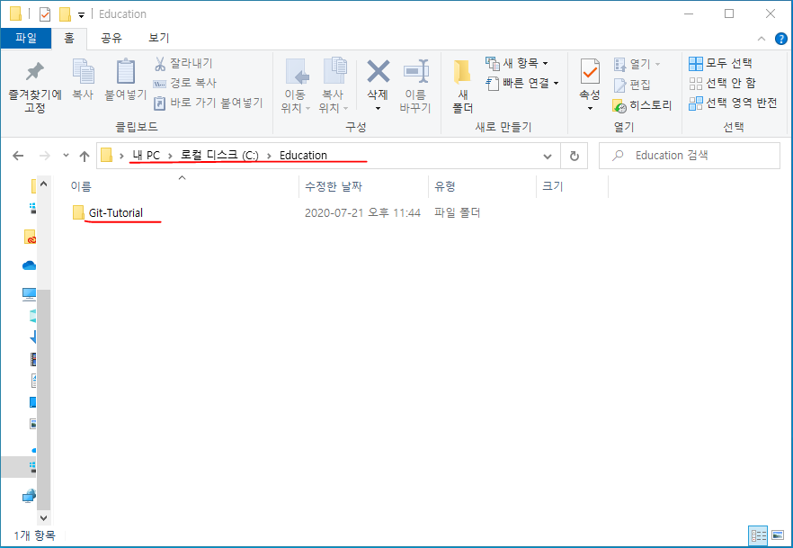Go back with the left arrow
The image size is (793, 548).
18,156
